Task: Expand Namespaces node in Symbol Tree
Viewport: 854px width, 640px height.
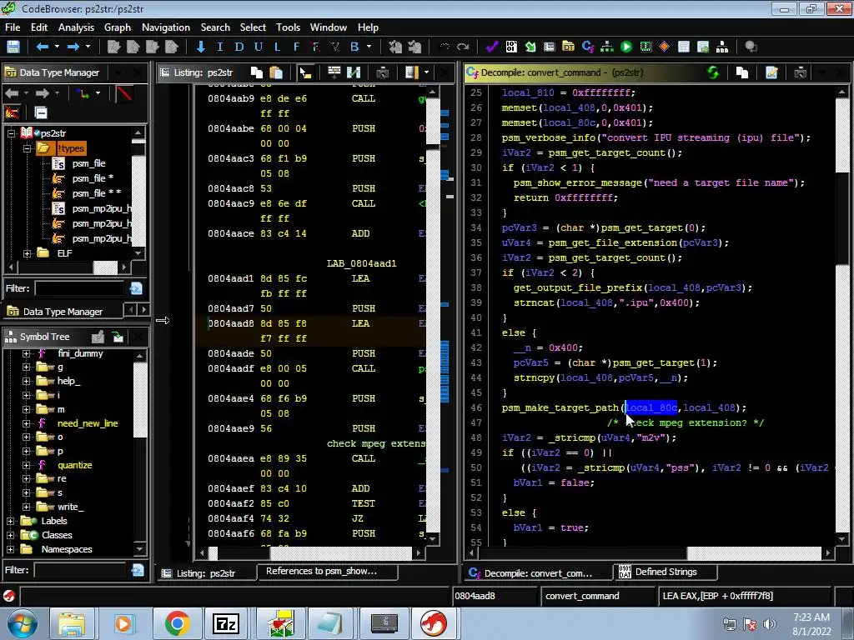Action: [x=10, y=549]
